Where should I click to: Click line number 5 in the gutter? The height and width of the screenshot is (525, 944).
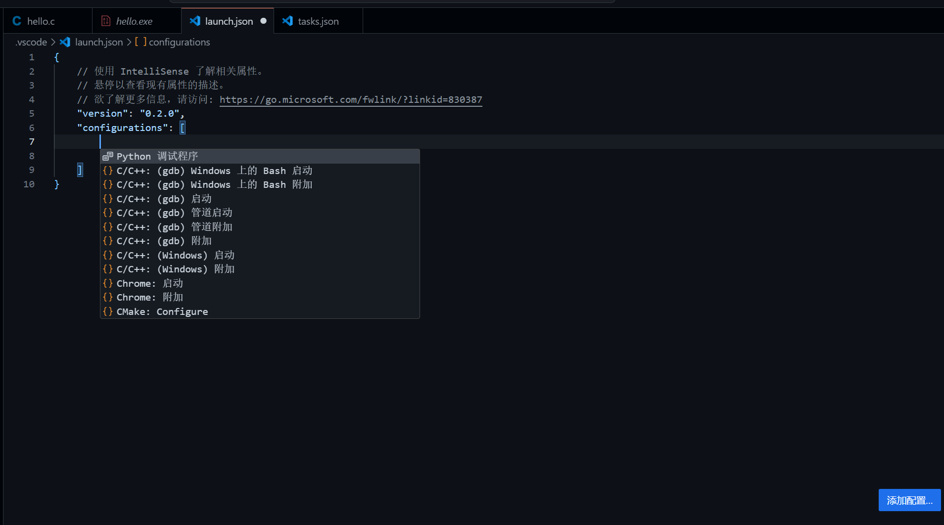(x=32, y=113)
